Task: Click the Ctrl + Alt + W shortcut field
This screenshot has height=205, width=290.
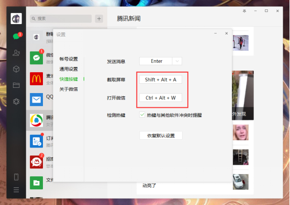Action: coord(161,98)
